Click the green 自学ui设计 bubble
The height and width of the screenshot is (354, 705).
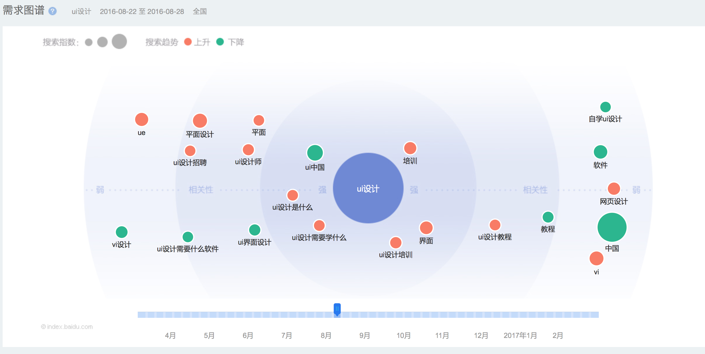605,107
